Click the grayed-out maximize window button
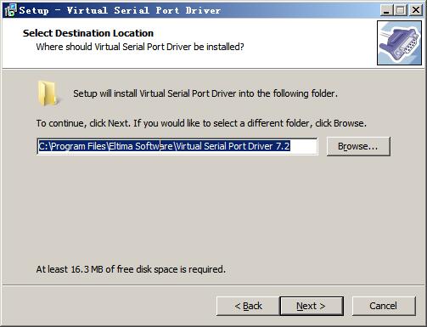This screenshot has width=427, height=327. pyautogui.click(x=401, y=10)
